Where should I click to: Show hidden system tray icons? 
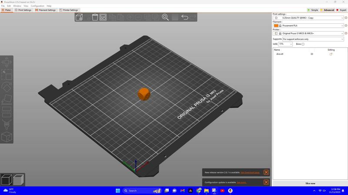[314, 191]
